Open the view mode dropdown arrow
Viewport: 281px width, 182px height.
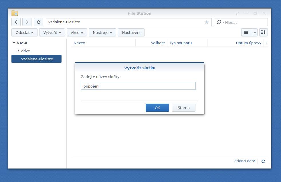pos(255,32)
